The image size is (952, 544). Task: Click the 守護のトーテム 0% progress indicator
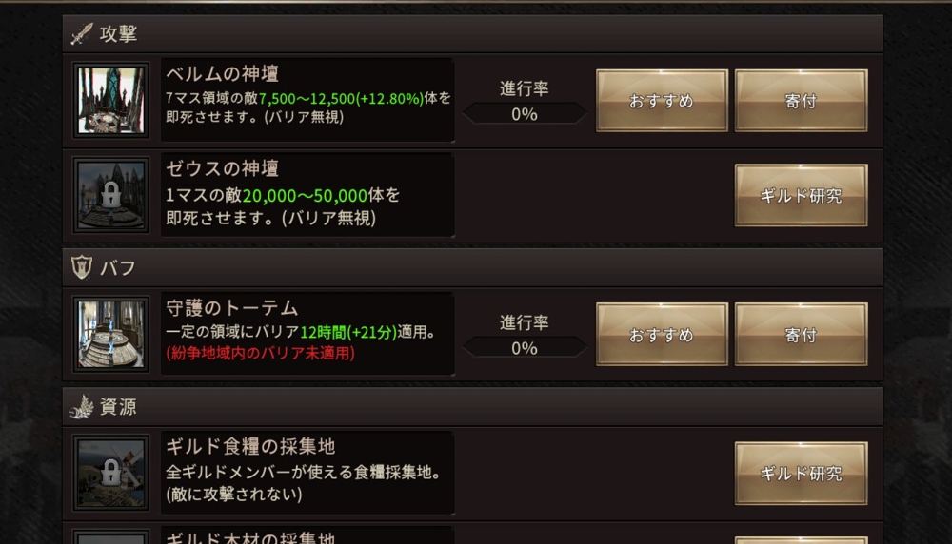coord(524,348)
